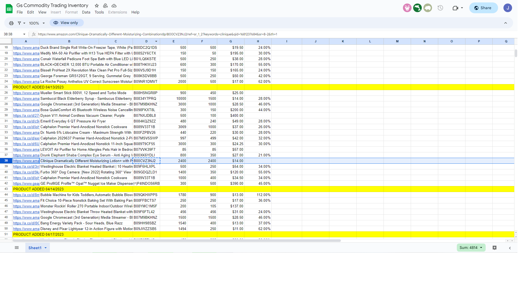Click Furbo 360° Dog Camera product cell
The width and height of the screenshot is (518, 281).
[x=86, y=172]
